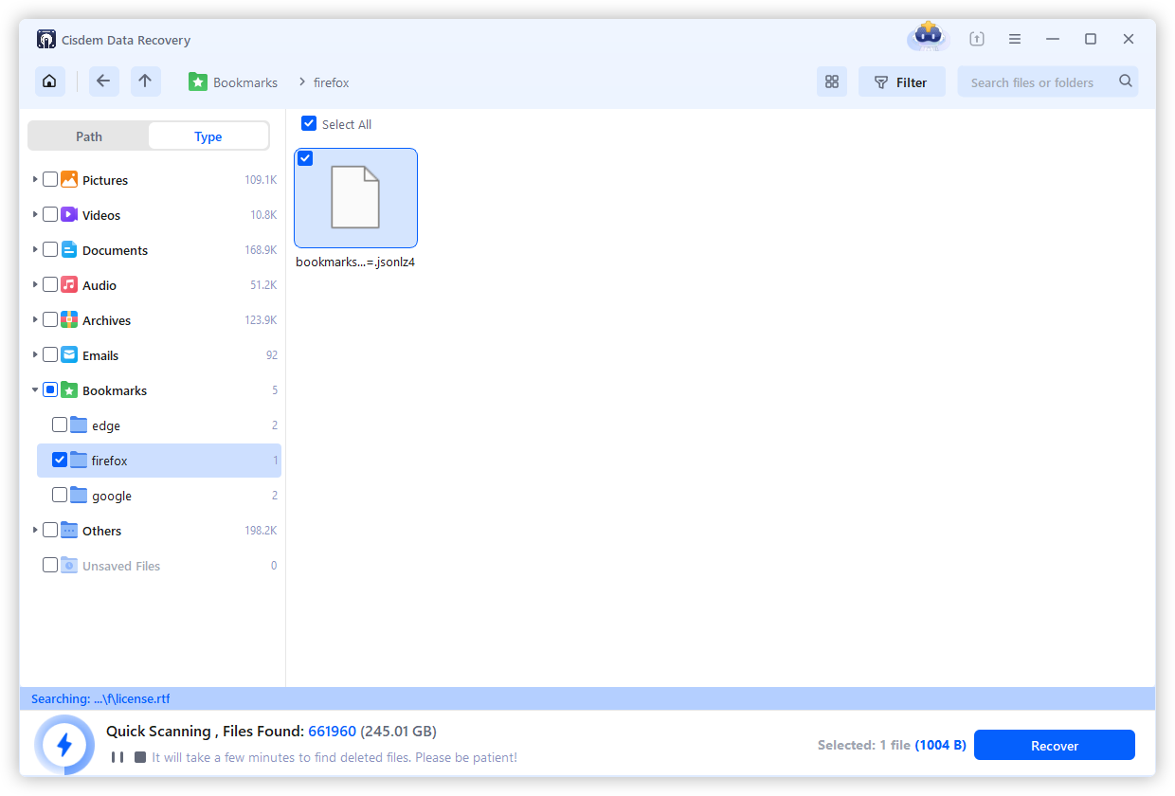Switch view layout using the grid icon
This screenshot has width=1175, height=796.
point(832,81)
